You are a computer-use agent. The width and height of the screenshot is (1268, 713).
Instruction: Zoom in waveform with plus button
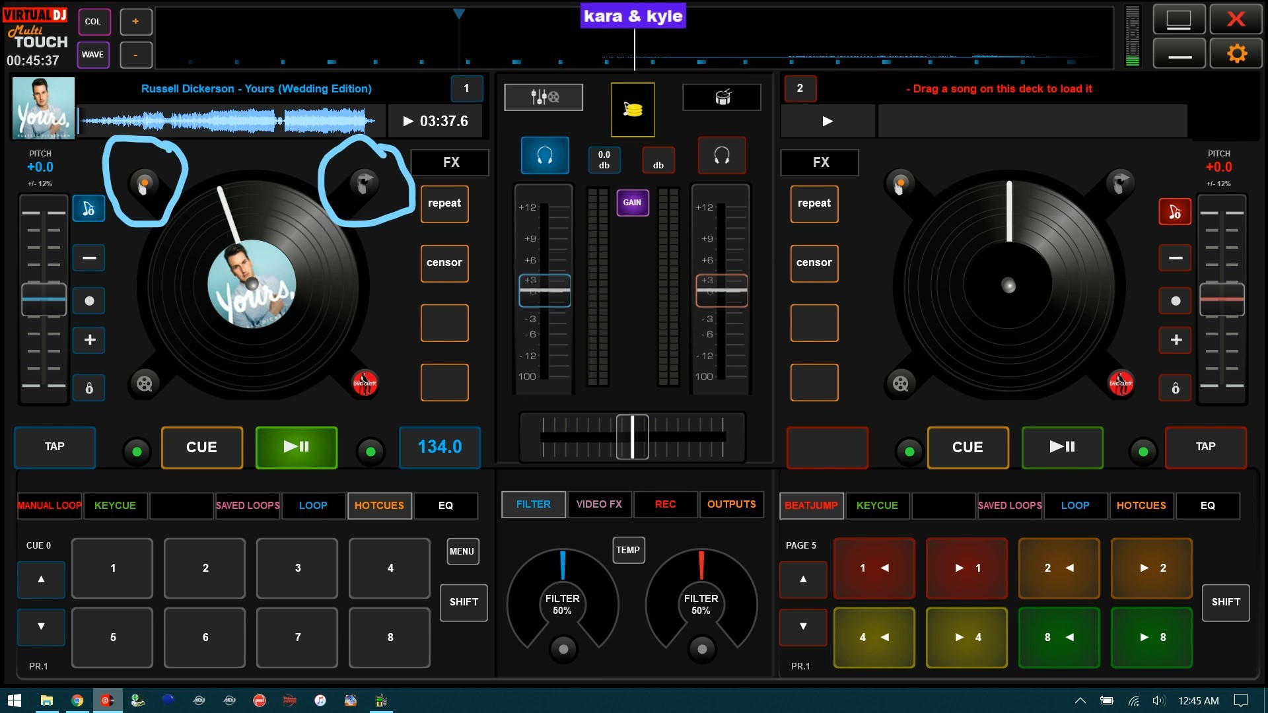point(135,21)
